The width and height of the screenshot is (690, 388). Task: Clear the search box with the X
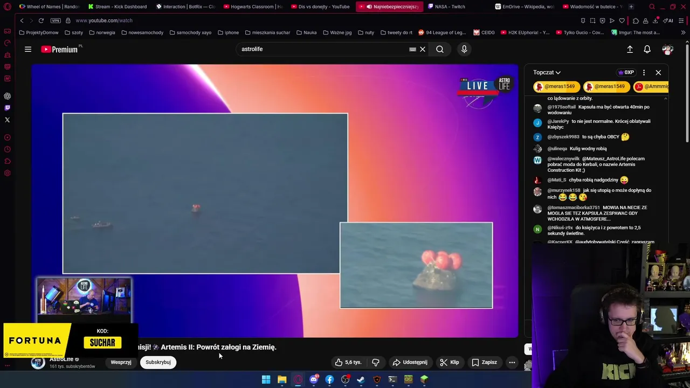coord(423,49)
